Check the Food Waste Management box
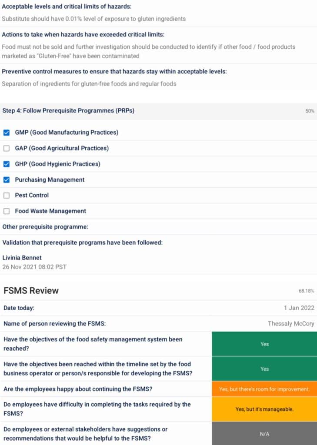 coord(7,211)
